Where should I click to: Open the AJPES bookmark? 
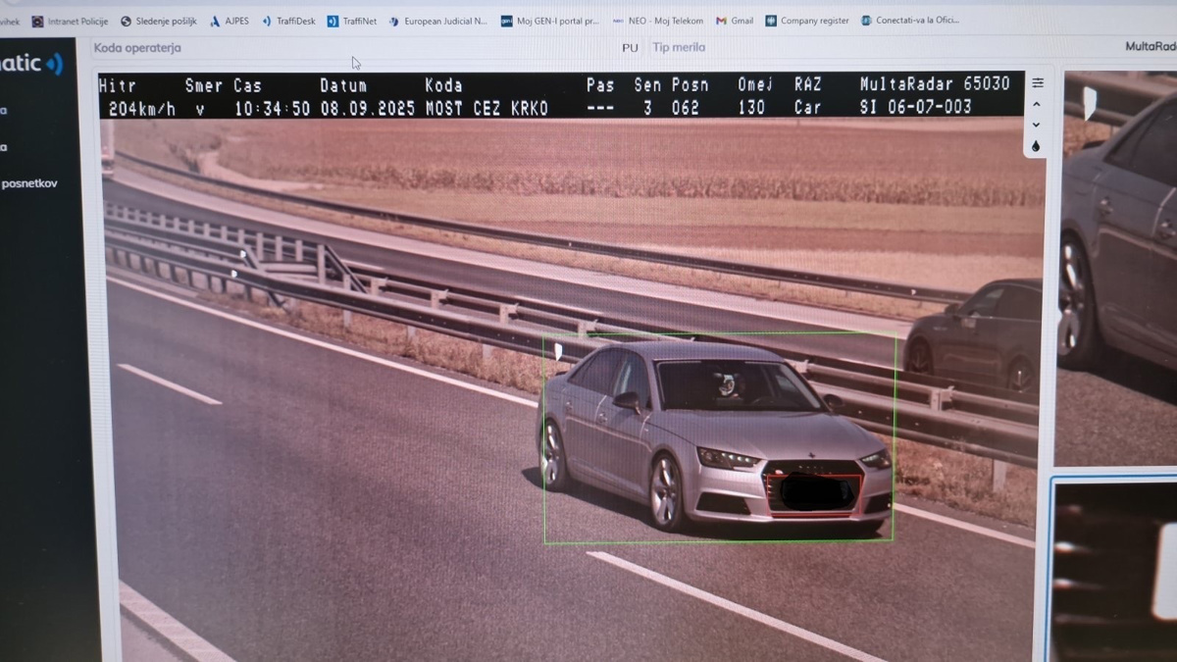pos(230,21)
